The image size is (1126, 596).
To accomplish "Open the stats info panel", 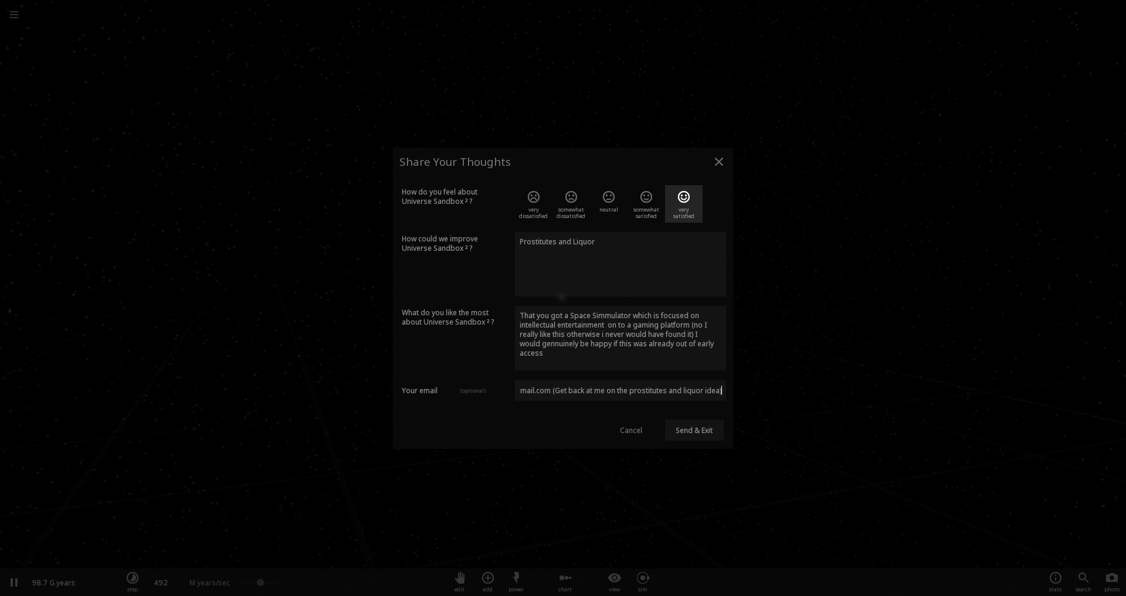I will (1055, 581).
